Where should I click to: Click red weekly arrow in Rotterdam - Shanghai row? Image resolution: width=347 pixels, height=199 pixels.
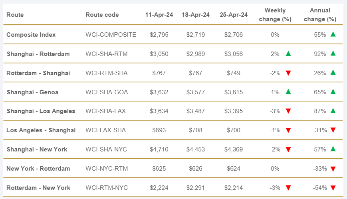(x=288, y=73)
